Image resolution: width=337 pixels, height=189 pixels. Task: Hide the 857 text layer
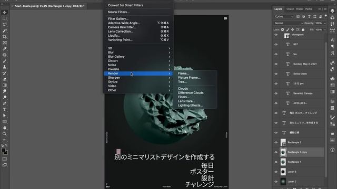pos(276,44)
